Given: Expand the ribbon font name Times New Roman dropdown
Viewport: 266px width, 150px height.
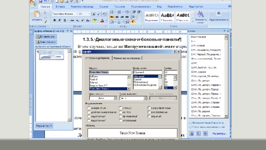Looking at the screenshot, I should [x=77, y=14].
